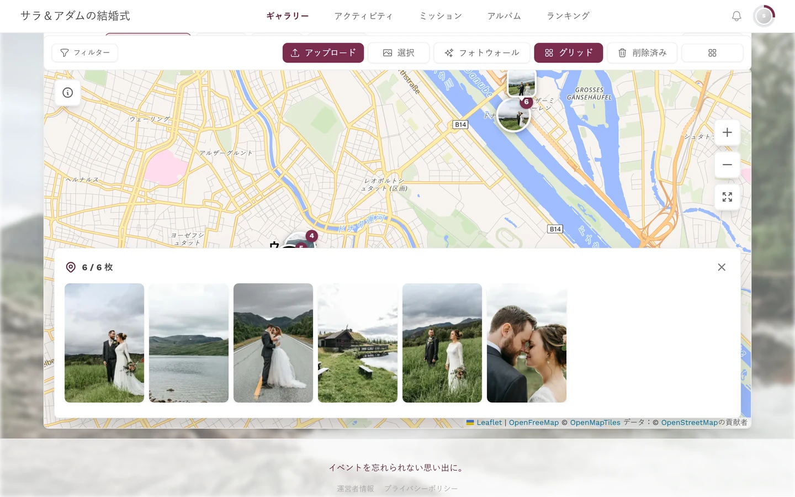Open the notifications bell

[736, 16]
